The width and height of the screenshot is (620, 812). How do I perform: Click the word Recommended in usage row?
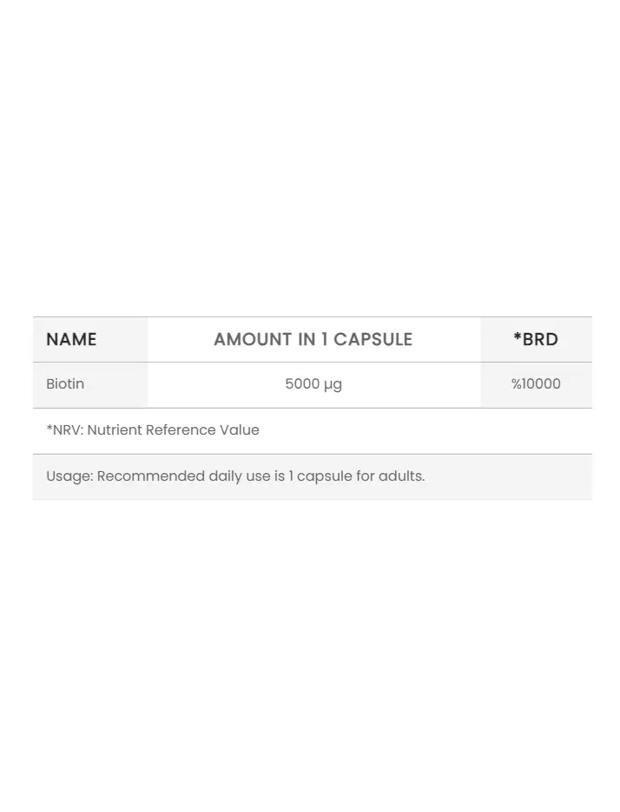pos(151,476)
